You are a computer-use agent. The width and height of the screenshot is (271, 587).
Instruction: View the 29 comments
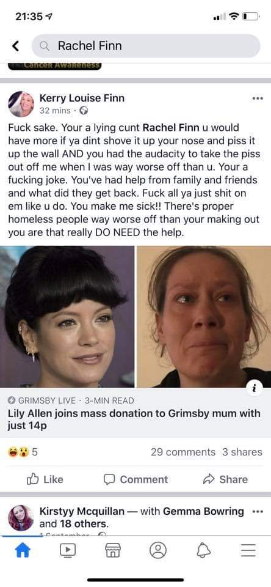point(183,452)
